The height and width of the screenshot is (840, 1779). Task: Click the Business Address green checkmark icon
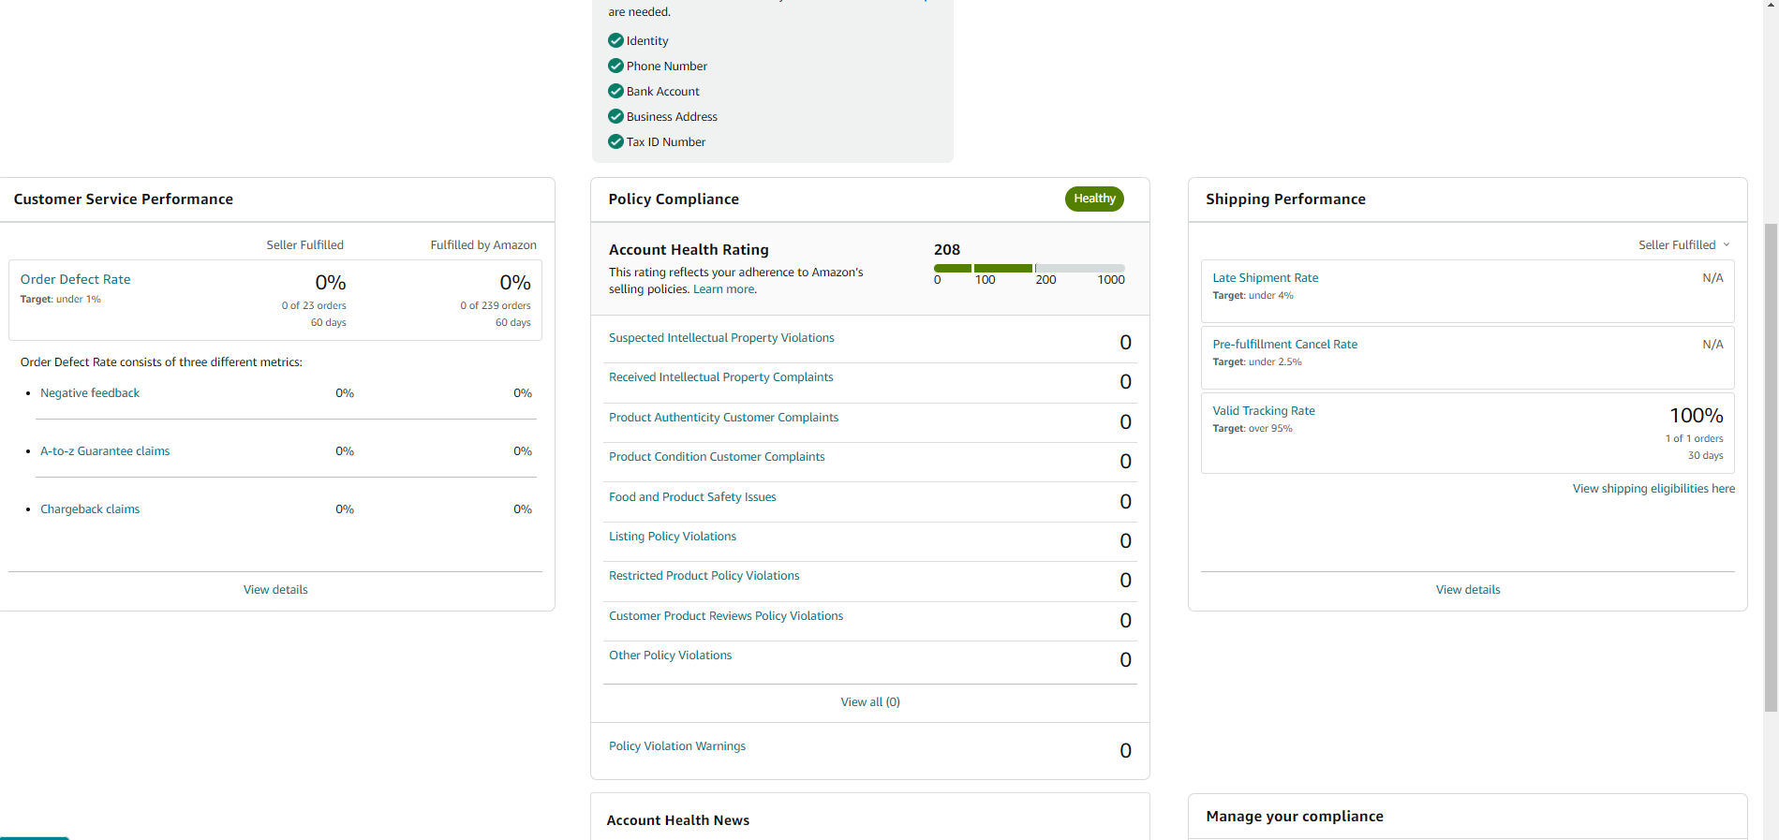(615, 116)
